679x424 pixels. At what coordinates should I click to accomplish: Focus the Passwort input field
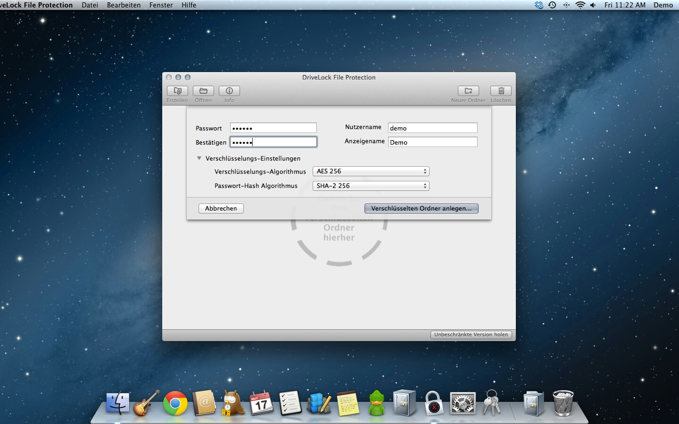pos(273,128)
